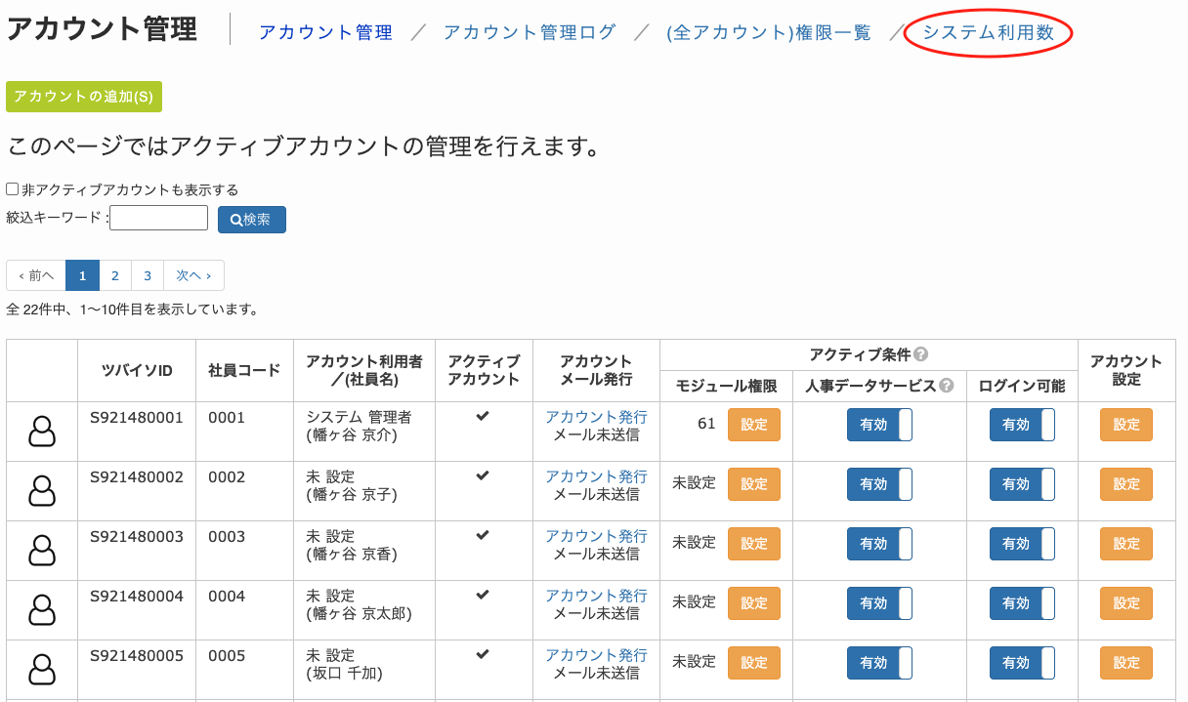Image resolution: width=1188 pixels, height=702 pixels.
Task: Click the 社員コード column header
Action: pos(244,370)
